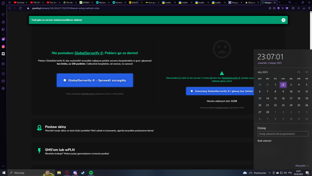
Task: Follow the GlobalServerify link in green heading
Action: (x=89, y=53)
